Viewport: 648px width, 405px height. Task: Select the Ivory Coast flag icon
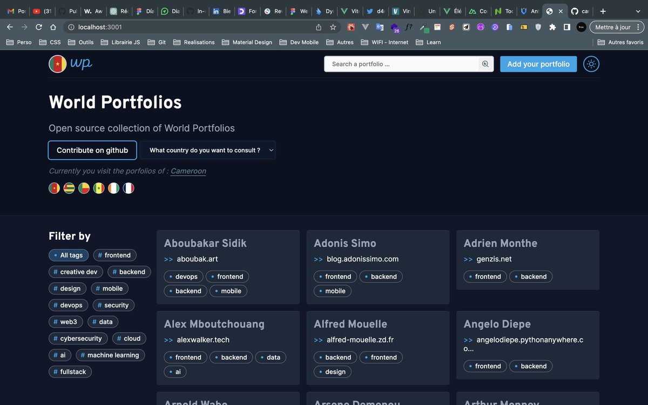113,188
